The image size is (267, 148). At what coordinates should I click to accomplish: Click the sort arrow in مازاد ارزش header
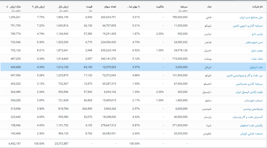point(7,6)
